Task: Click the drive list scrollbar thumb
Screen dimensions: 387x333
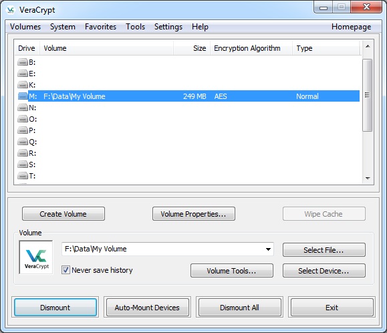Action: point(367,95)
